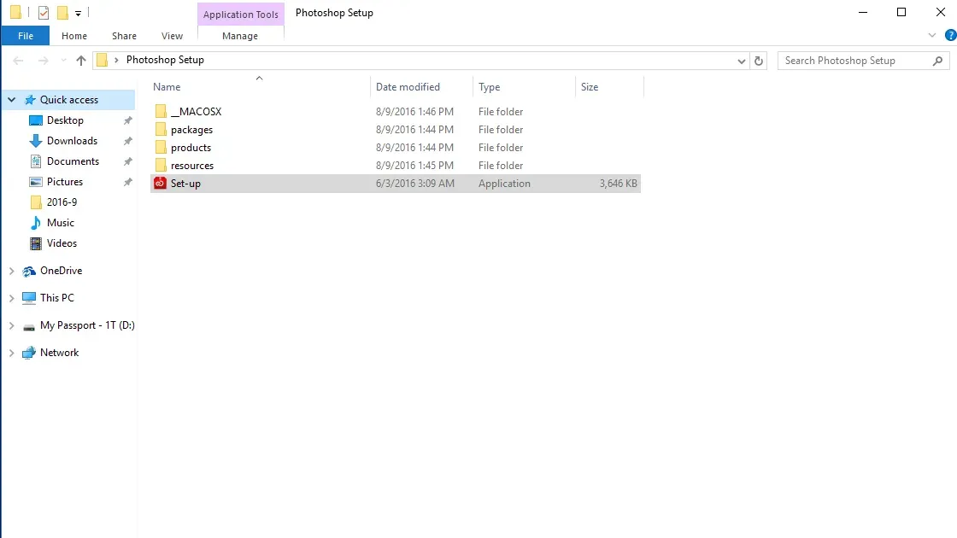
Task: Expand the ribbon with the chevron
Action: 932,35
